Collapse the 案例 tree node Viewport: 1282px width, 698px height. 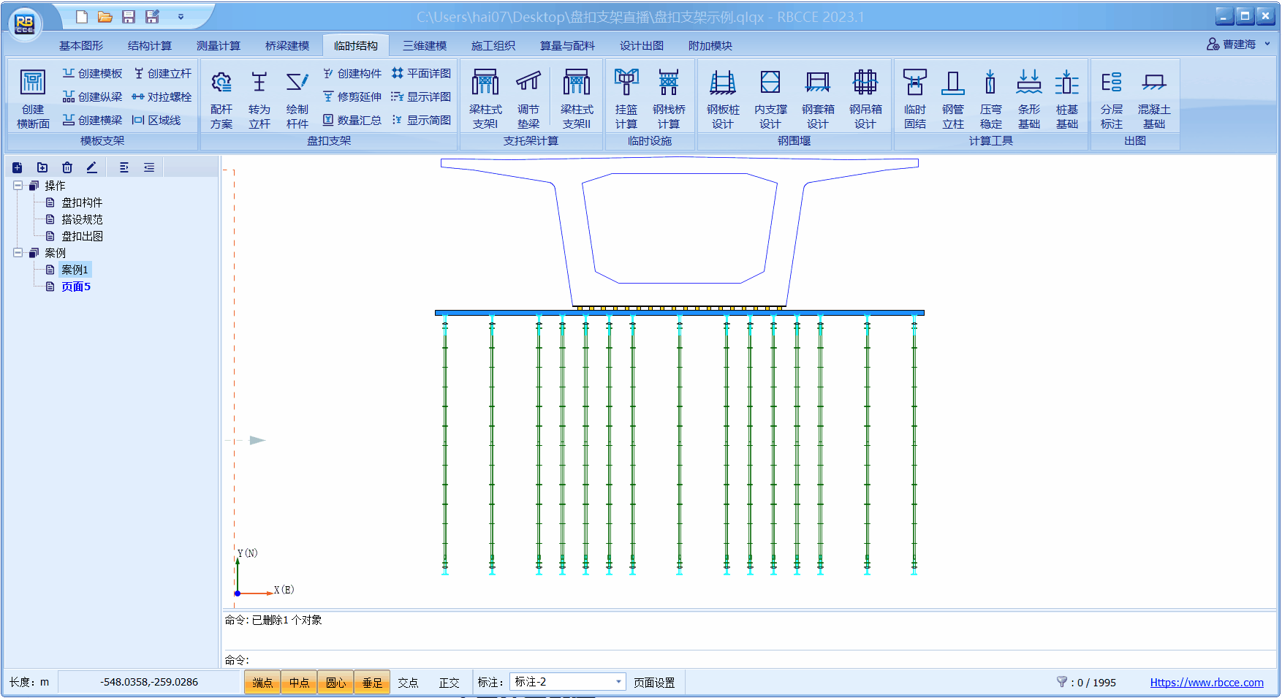[18, 253]
